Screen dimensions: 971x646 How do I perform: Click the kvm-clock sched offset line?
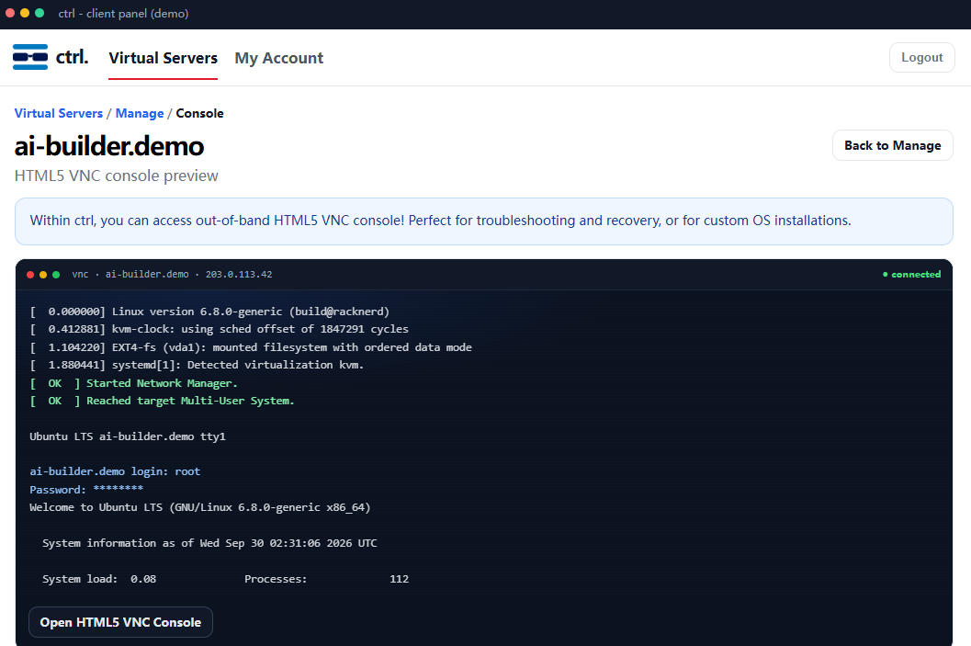click(220, 329)
